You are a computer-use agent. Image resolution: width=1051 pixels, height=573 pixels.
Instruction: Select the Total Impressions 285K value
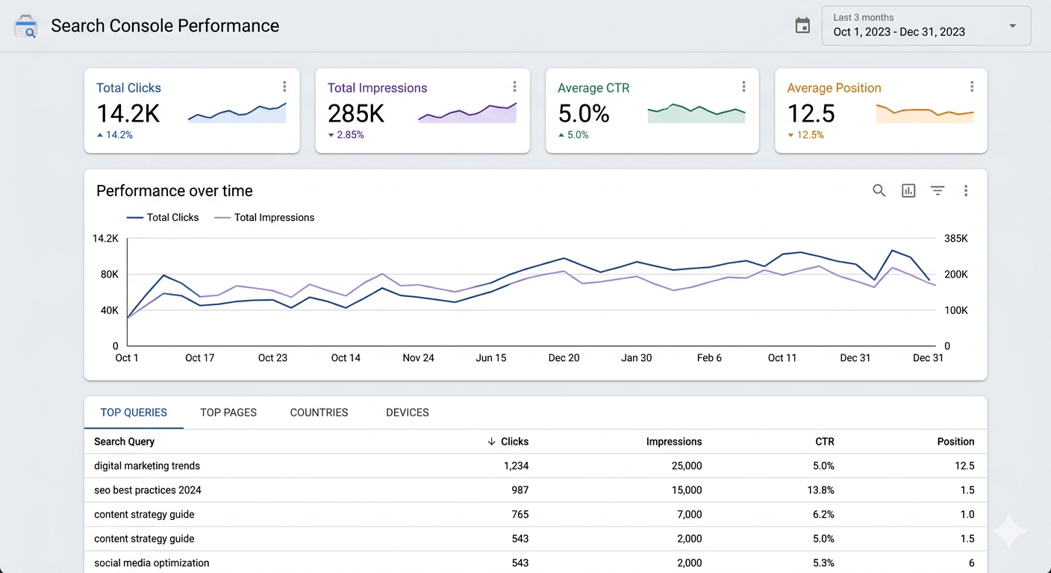point(356,113)
